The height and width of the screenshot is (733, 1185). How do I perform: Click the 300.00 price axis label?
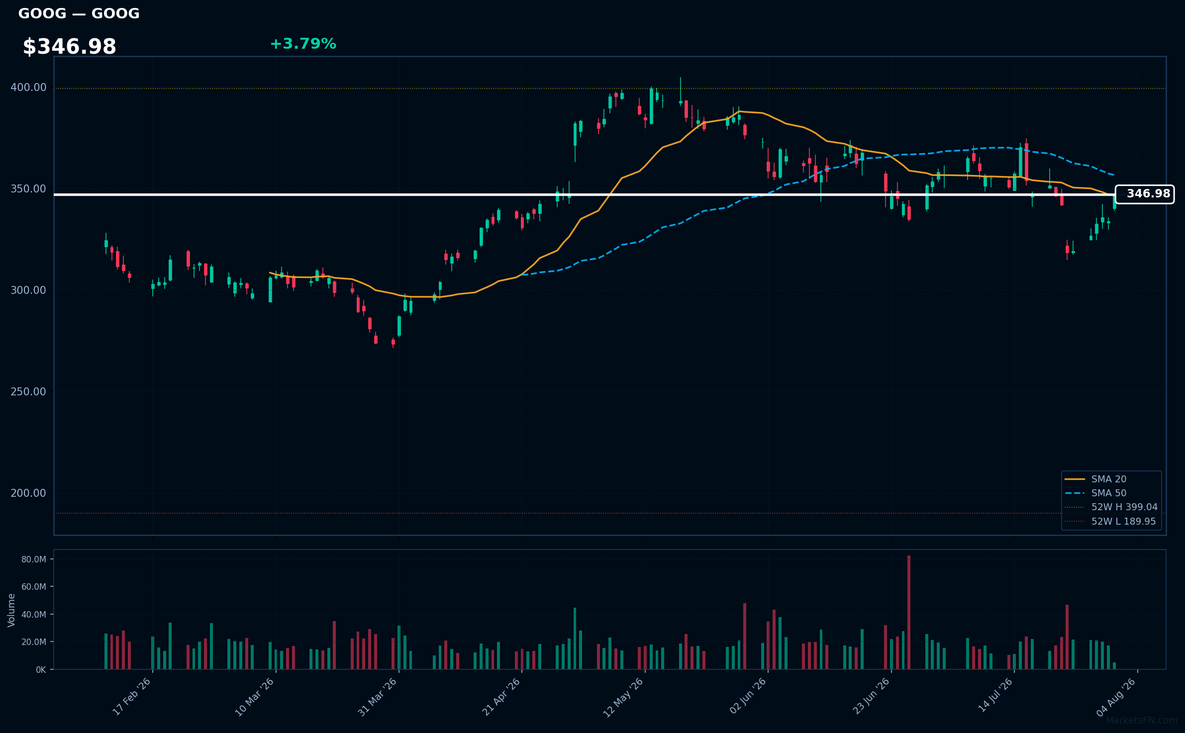pyautogui.click(x=28, y=290)
